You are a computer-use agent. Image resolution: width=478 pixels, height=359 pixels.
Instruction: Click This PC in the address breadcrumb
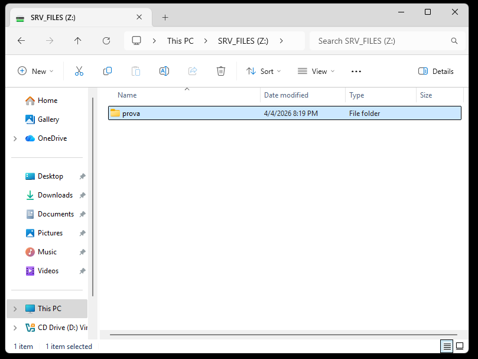tap(180, 41)
